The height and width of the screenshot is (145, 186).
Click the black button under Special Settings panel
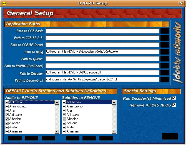(170, 136)
